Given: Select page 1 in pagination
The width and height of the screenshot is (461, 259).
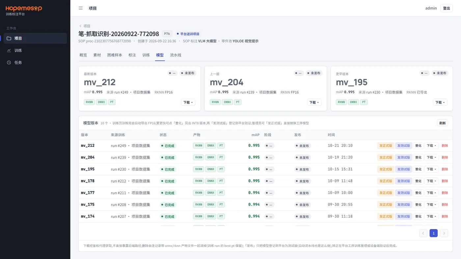Looking at the screenshot, I should pyautogui.click(x=434, y=233).
